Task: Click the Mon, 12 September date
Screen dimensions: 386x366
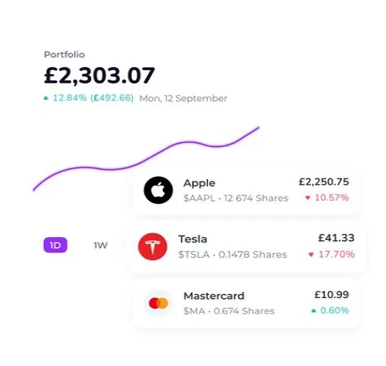Action: [x=183, y=98]
